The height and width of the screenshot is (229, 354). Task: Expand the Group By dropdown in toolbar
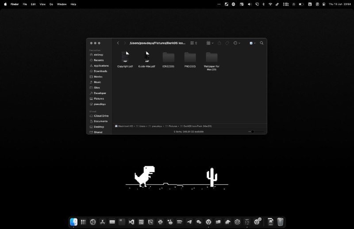[x=210, y=43]
